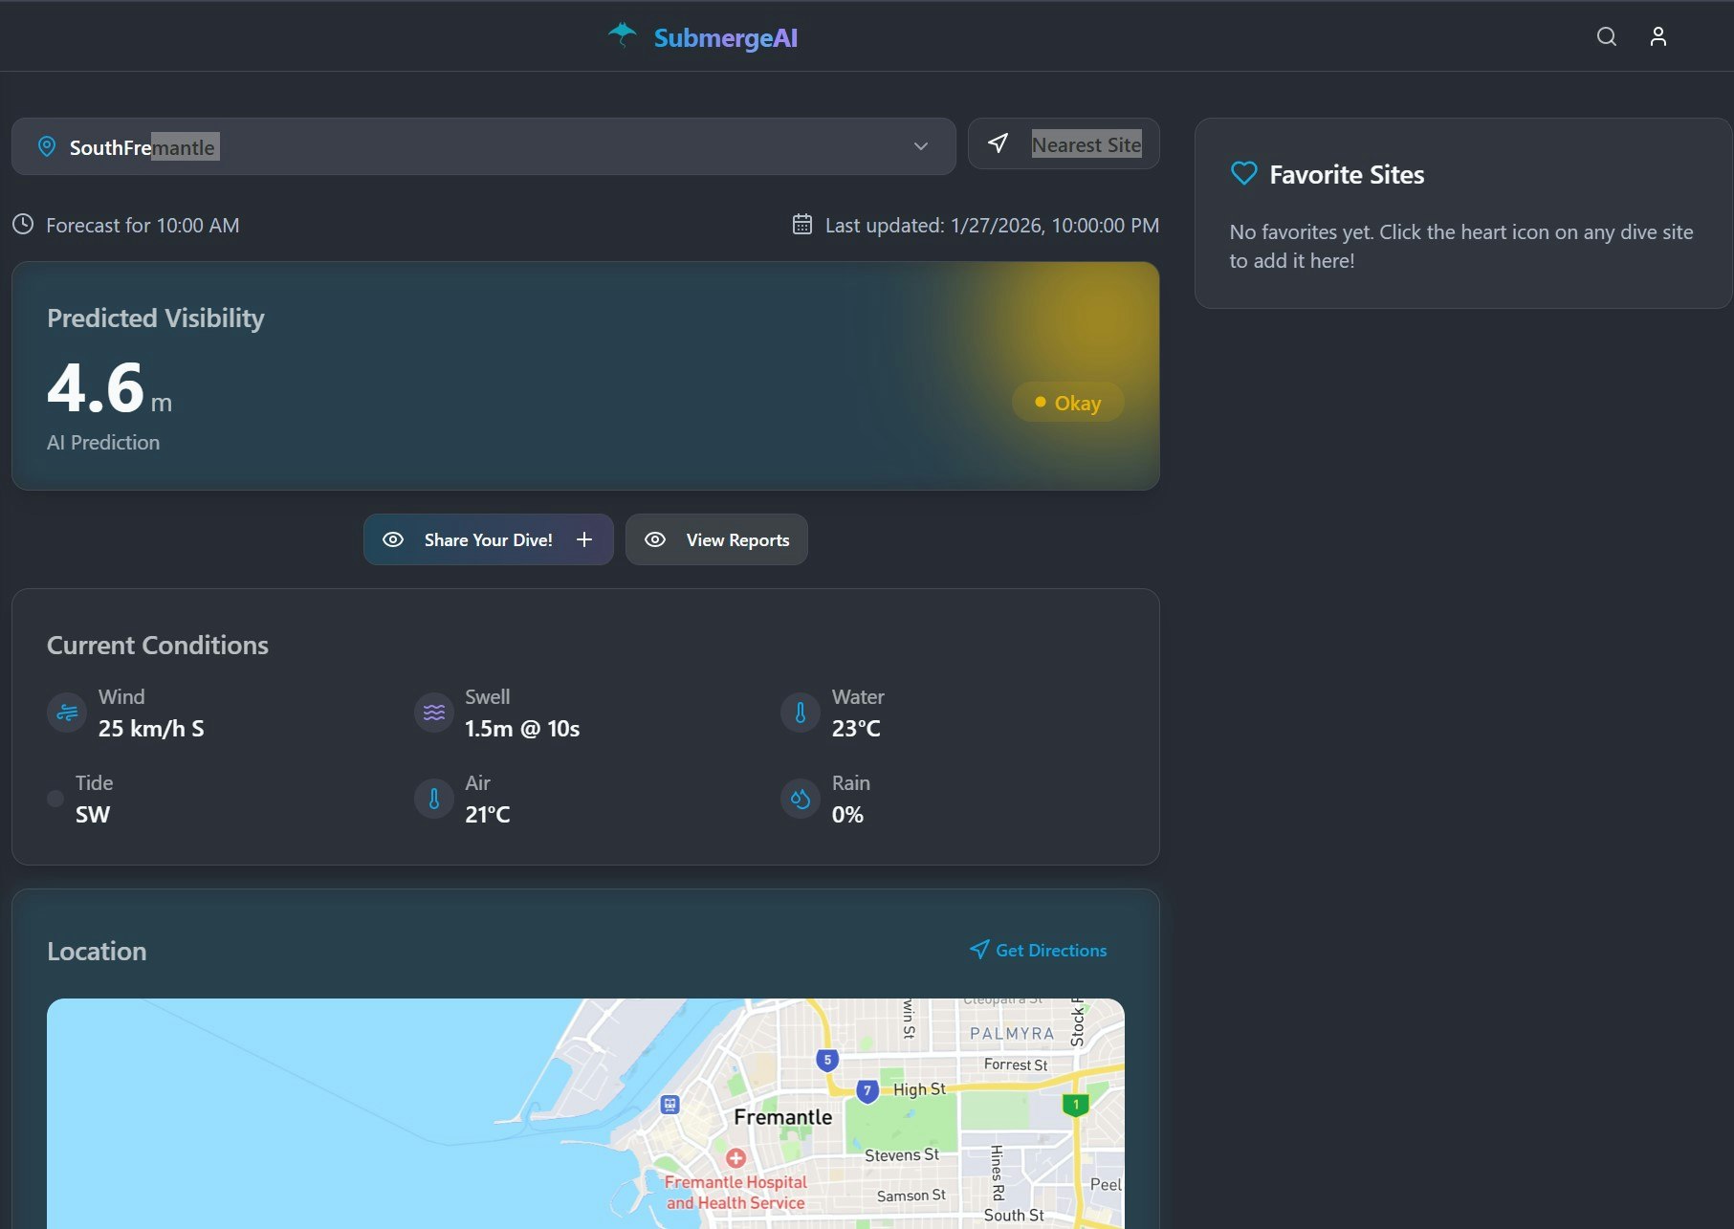Expand the dive site dropdown chevron

tap(920, 146)
